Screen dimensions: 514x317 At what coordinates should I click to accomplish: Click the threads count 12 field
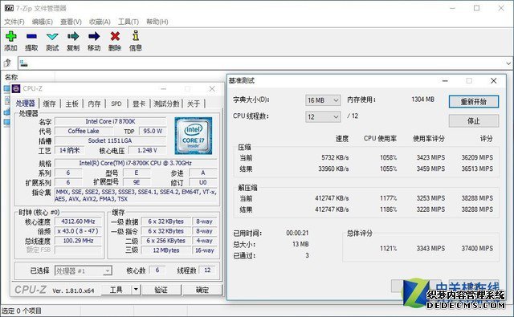[x=207, y=270]
